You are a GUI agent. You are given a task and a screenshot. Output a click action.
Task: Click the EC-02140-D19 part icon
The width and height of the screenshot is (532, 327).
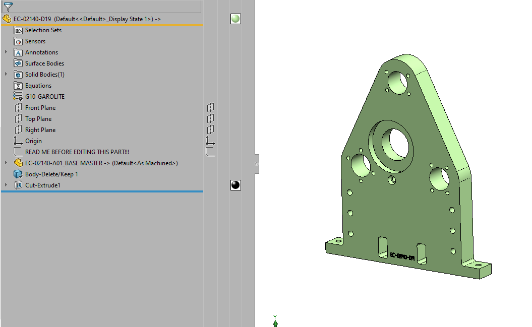7,19
